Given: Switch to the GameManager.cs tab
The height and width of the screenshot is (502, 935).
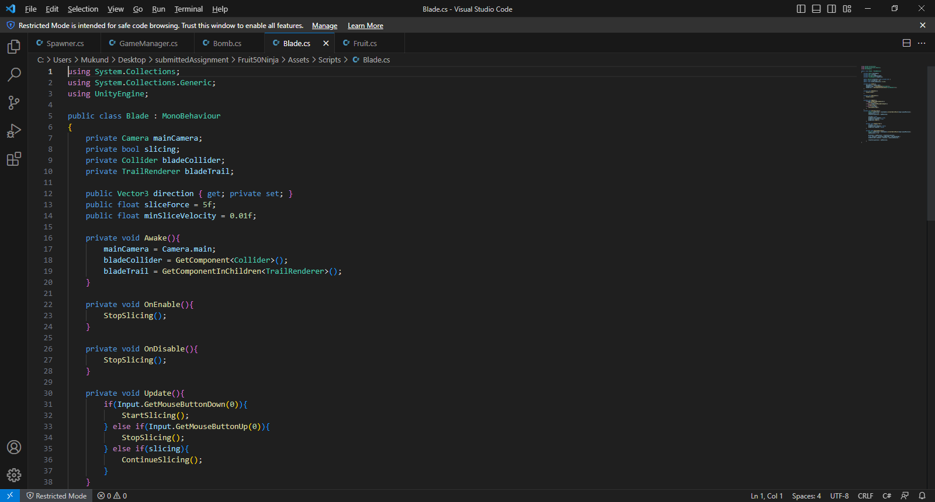Looking at the screenshot, I should point(148,43).
